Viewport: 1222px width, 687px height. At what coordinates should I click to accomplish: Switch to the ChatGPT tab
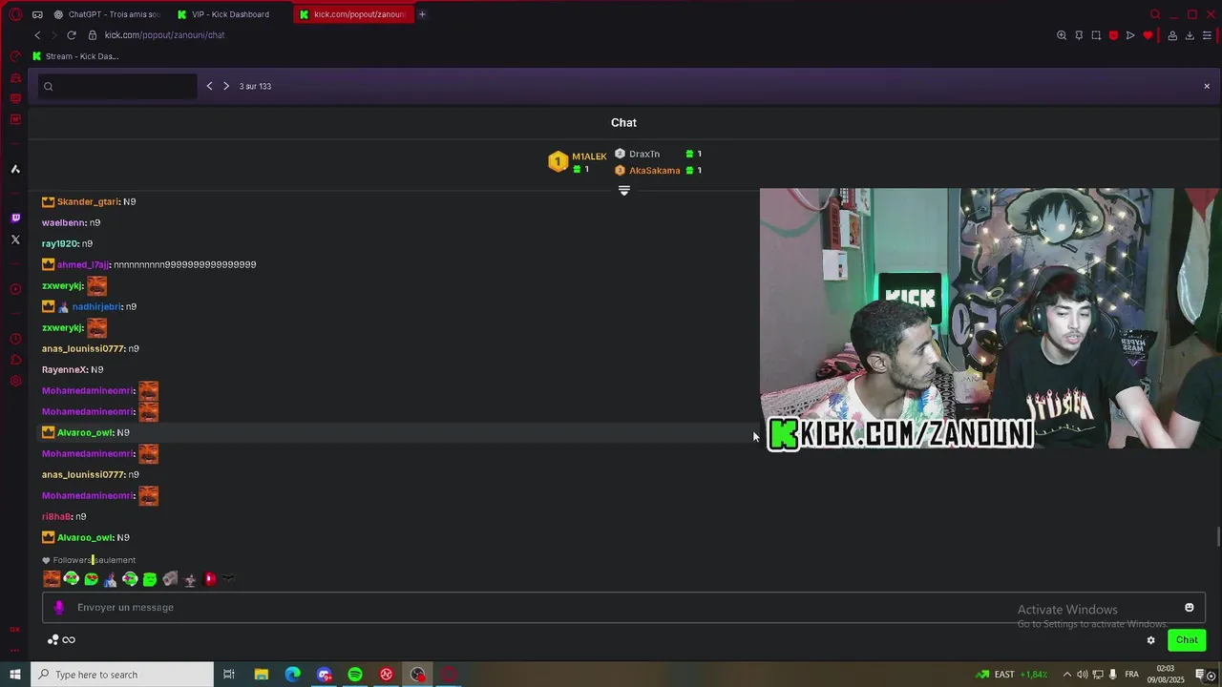pos(107,14)
